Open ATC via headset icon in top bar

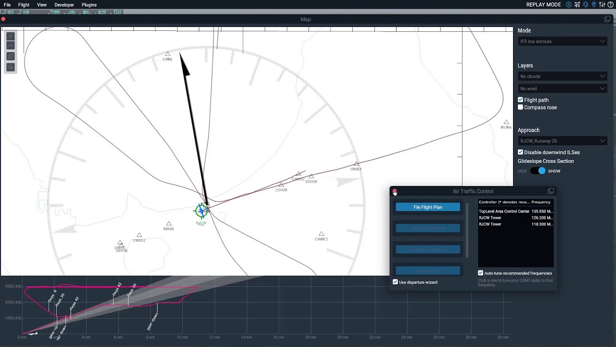[585, 4]
